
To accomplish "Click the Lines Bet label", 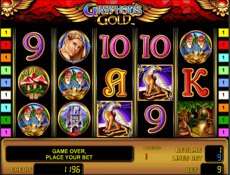I will point(187,158).
